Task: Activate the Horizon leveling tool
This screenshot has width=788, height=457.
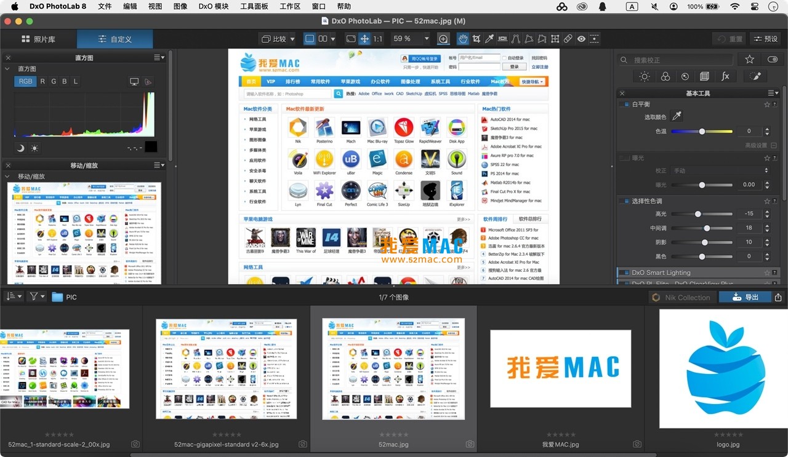Action: tap(502, 39)
